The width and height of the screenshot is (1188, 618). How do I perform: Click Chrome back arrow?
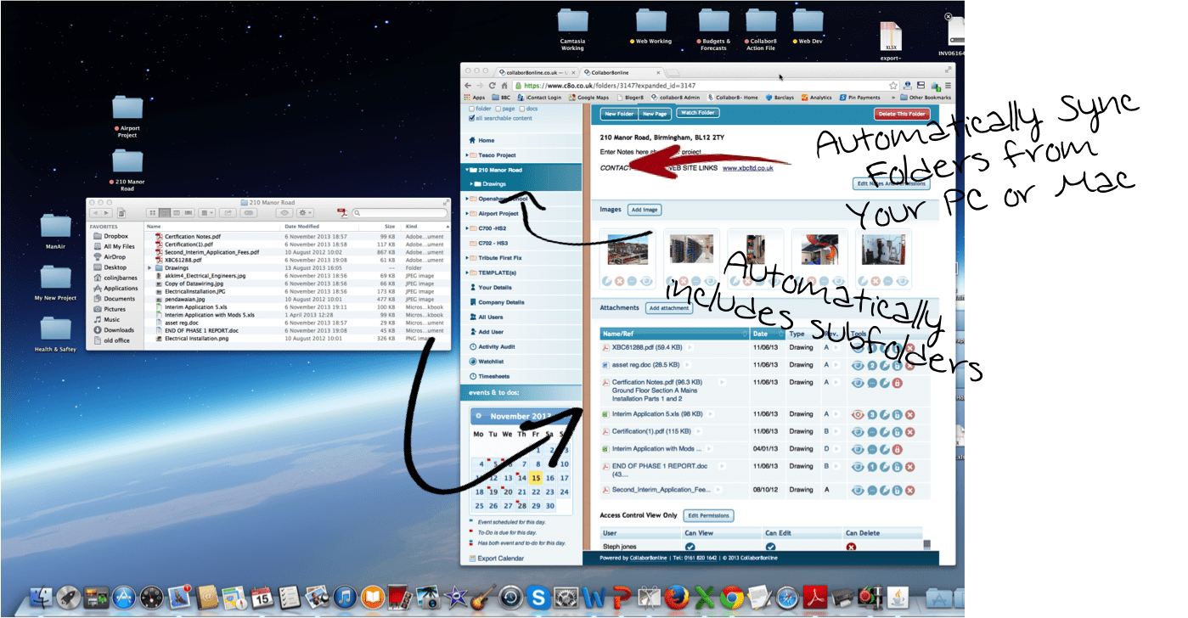click(x=468, y=86)
